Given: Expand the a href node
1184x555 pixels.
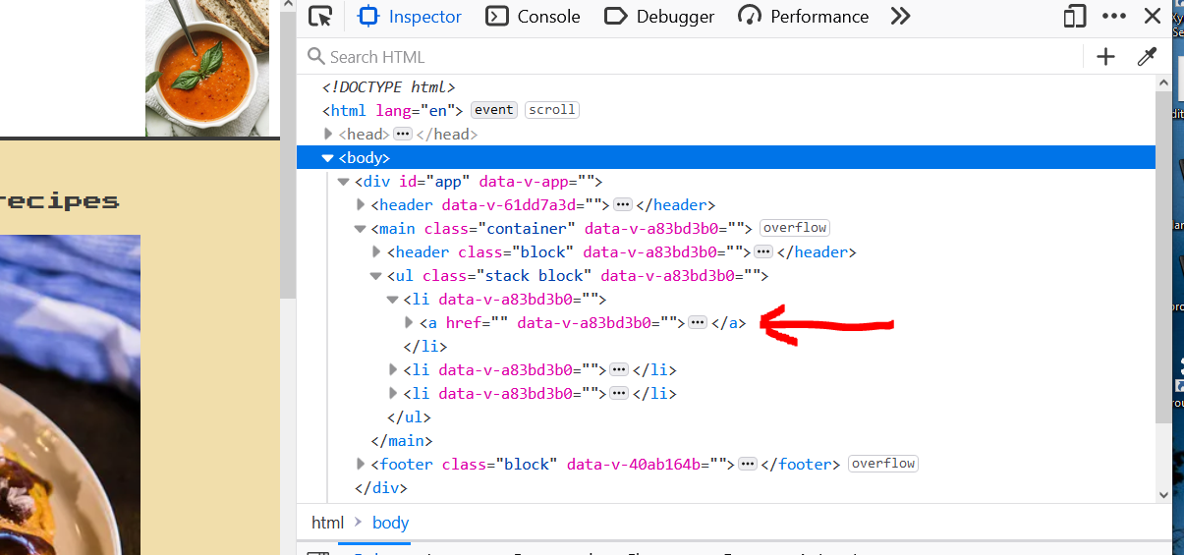Looking at the screenshot, I should [410, 322].
